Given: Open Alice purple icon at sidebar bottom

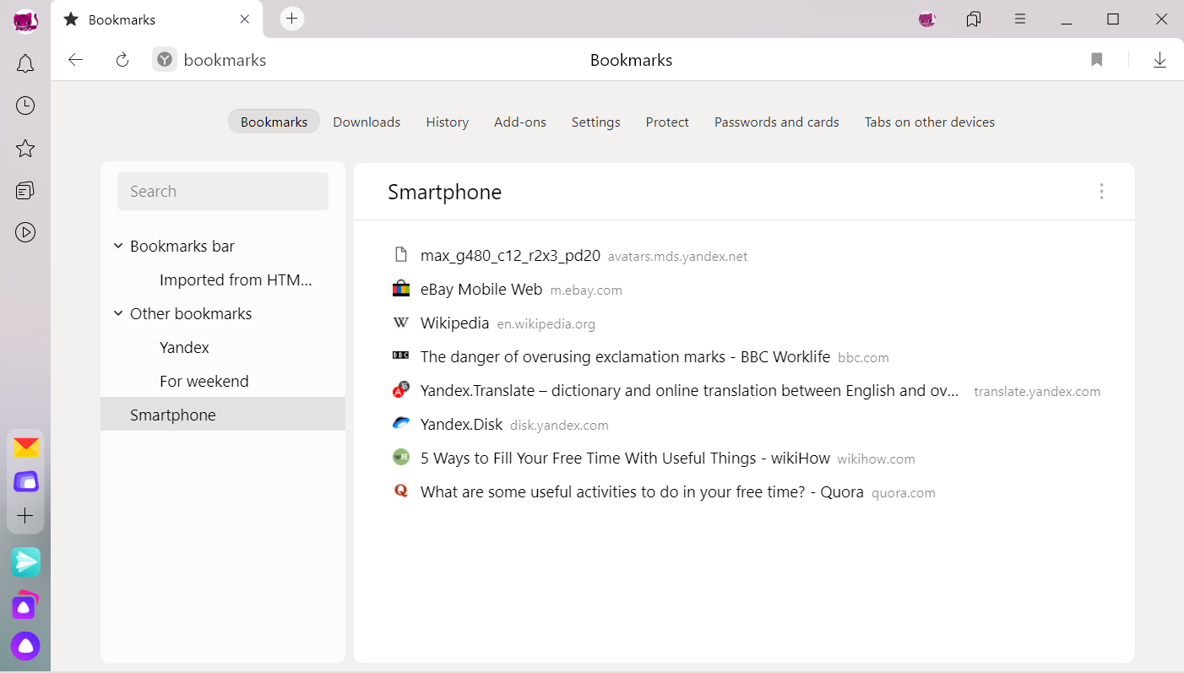Looking at the screenshot, I should [25, 646].
